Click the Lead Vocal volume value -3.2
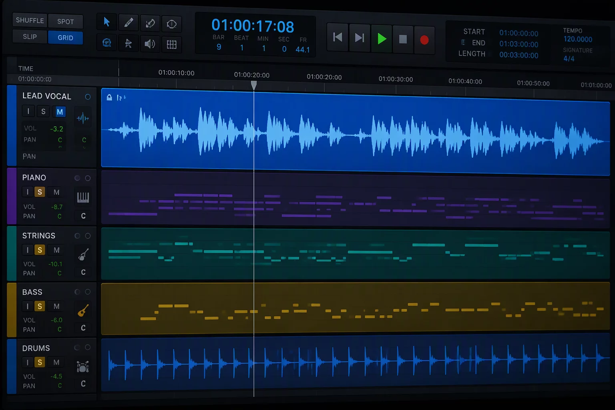 56,129
